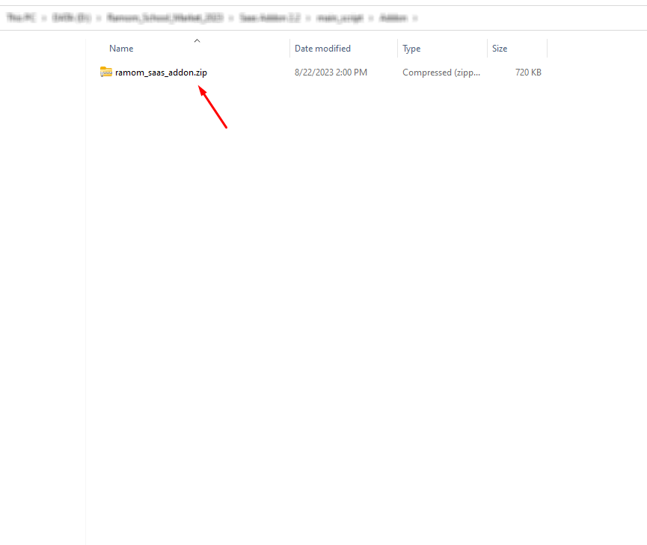Sort files by the Size column header
Screen dimensions: 647x545
tap(500, 49)
